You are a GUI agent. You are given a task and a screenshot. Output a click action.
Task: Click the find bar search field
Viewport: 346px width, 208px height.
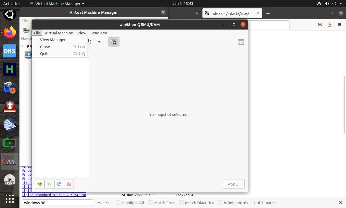coord(57,203)
